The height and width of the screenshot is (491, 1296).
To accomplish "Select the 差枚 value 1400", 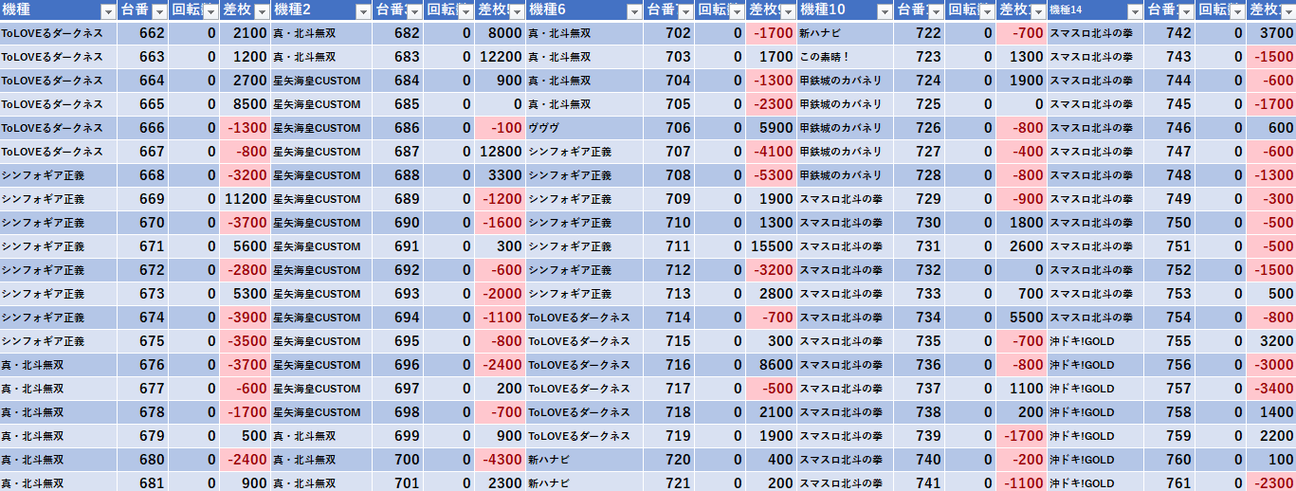I will pyautogui.click(x=1271, y=412).
